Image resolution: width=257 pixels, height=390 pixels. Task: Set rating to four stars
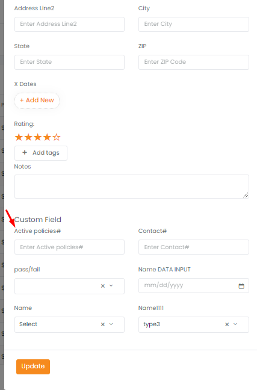point(47,137)
